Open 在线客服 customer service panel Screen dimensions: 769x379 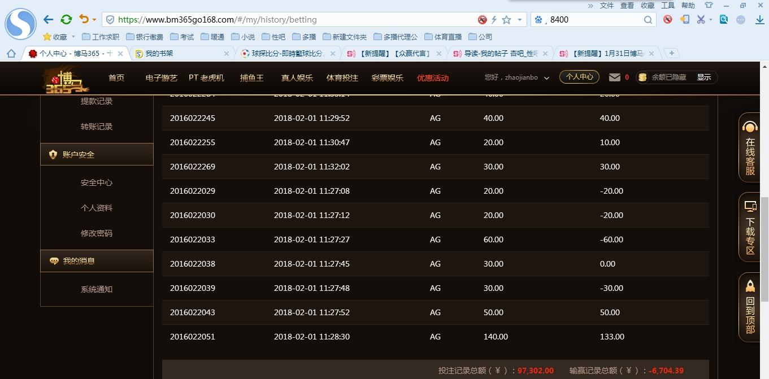point(750,146)
